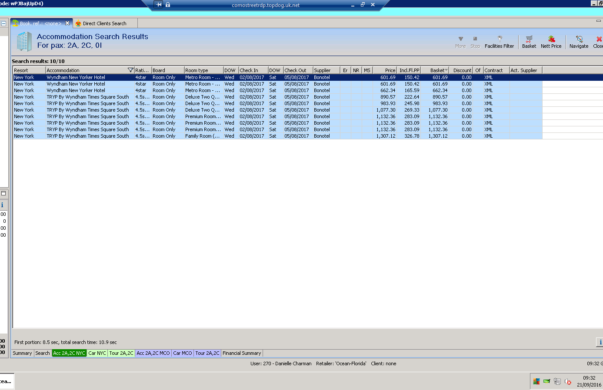The image size is (603, 390).
Task: Click the Er column header
Action: point(345,70)
